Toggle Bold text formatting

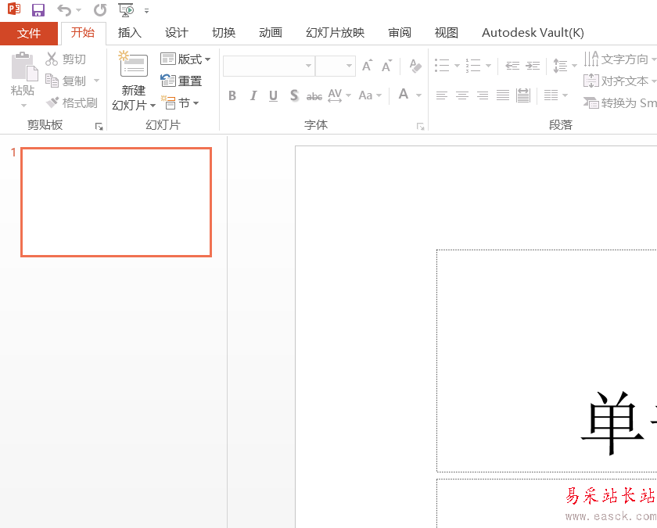232,95
